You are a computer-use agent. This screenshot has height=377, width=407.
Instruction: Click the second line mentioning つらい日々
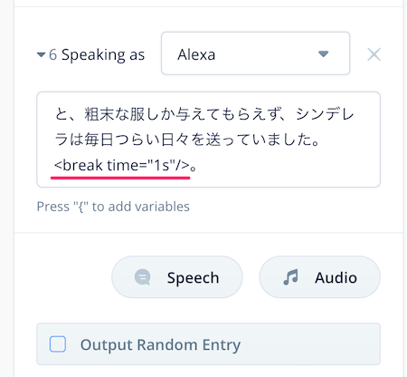pos(187,140)
